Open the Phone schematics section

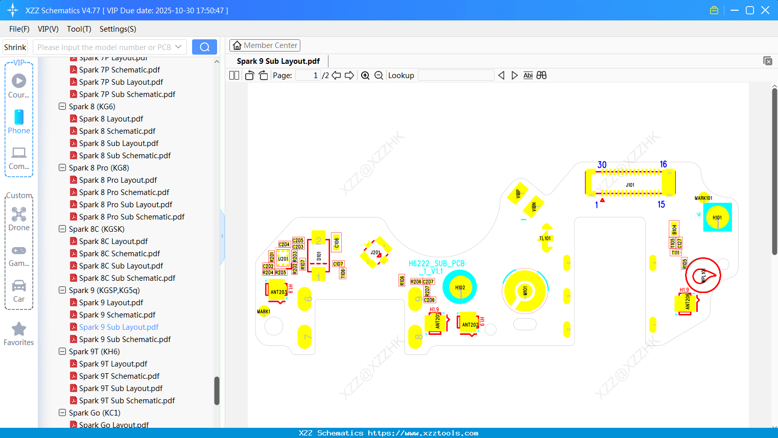19,121
